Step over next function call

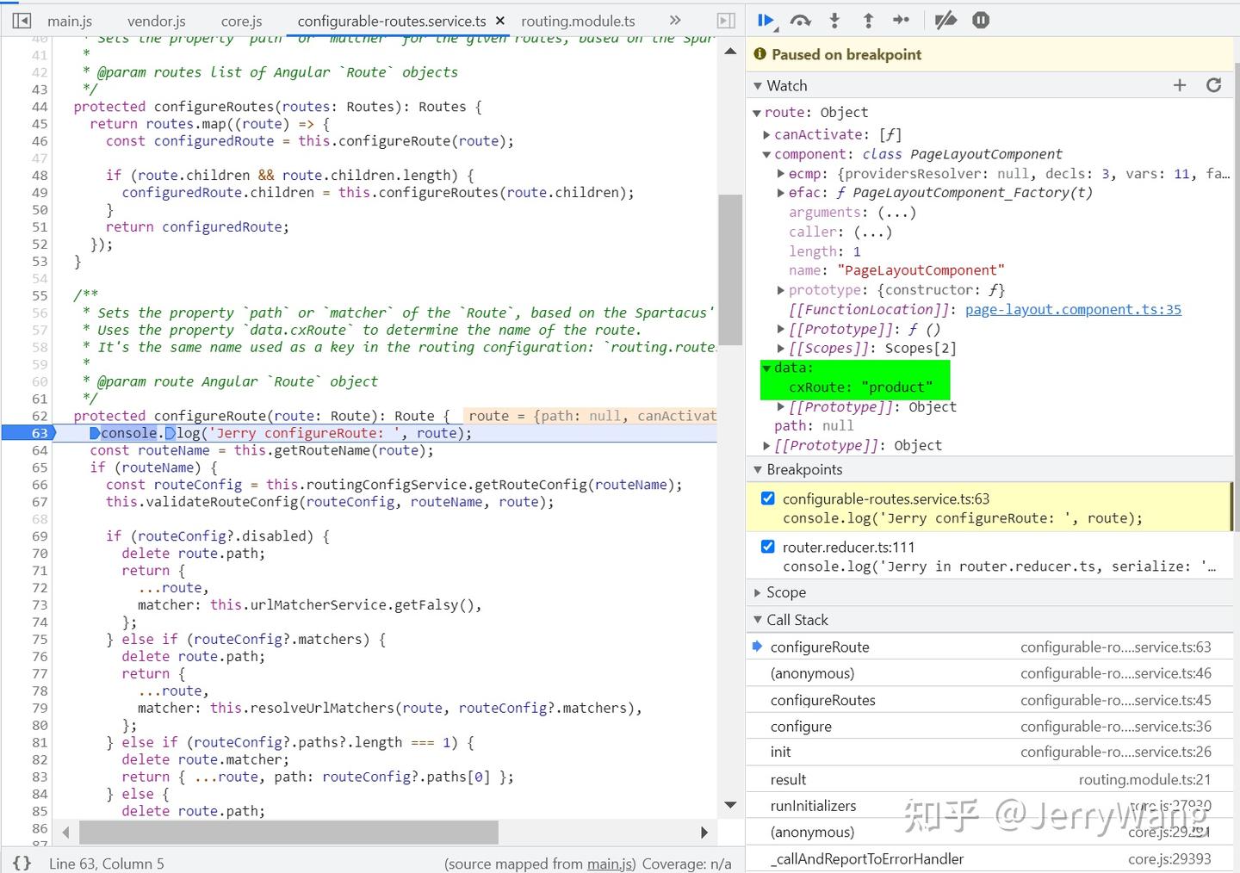[x=801, y=20]
